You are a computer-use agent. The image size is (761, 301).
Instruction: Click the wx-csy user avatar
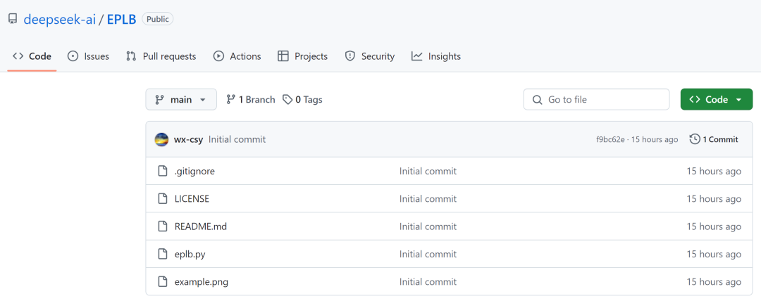coord(161,139)
